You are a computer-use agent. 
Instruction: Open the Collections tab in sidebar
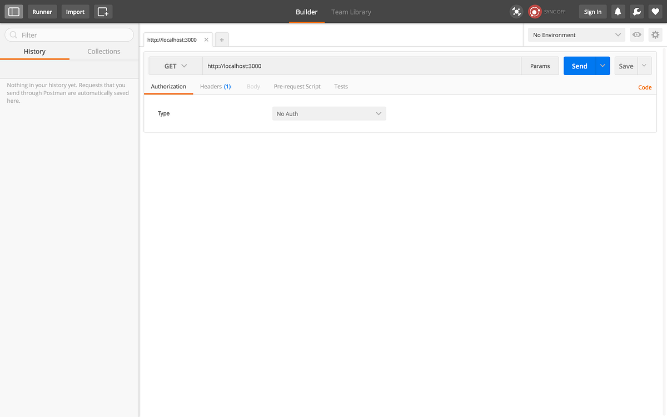point(103,51)
